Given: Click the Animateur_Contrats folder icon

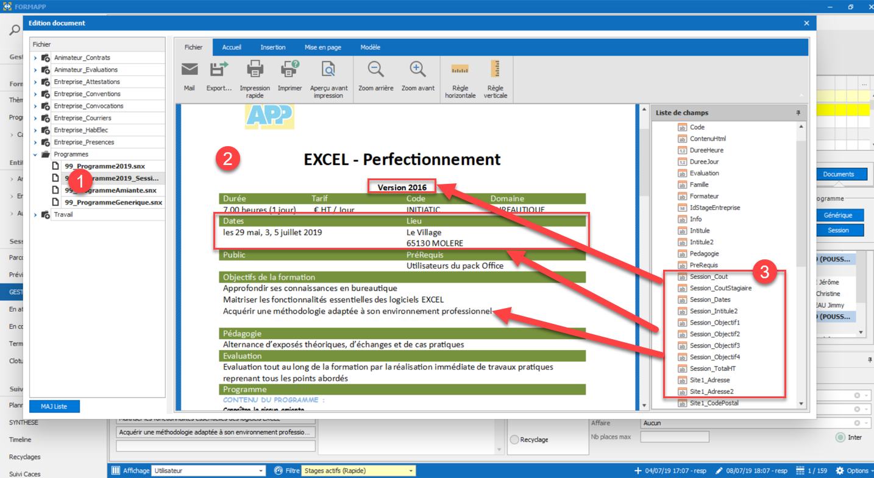Looking at the screenshot, I should coord(46,58).
